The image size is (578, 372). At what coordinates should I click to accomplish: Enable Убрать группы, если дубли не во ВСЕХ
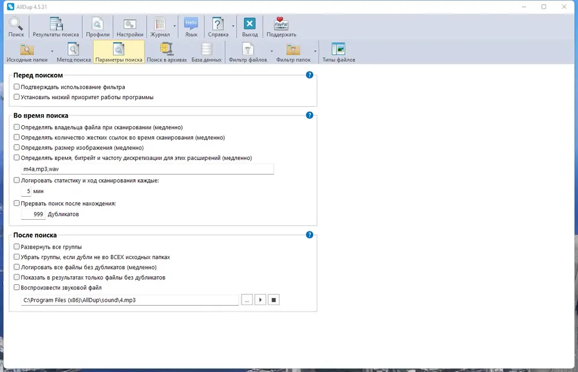(17, 257)
